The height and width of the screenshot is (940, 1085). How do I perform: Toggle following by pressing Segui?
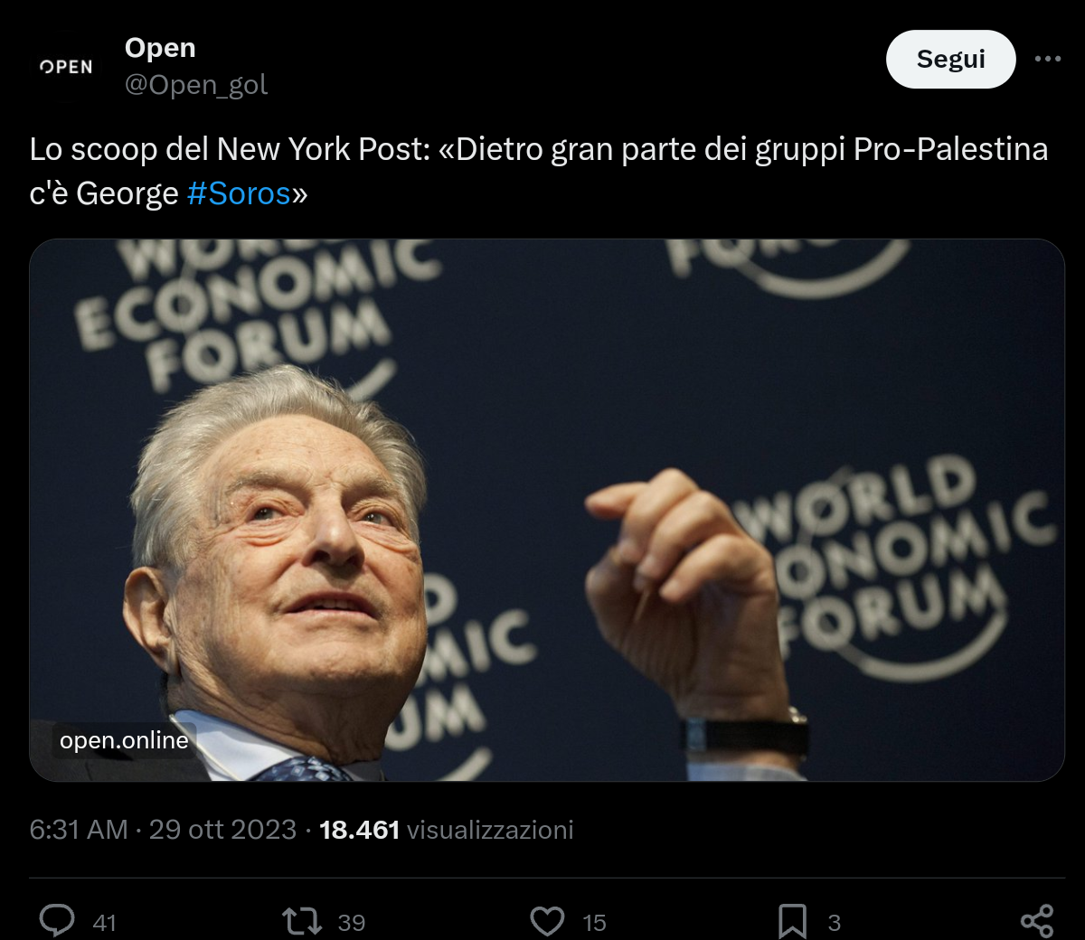[950, 58]
